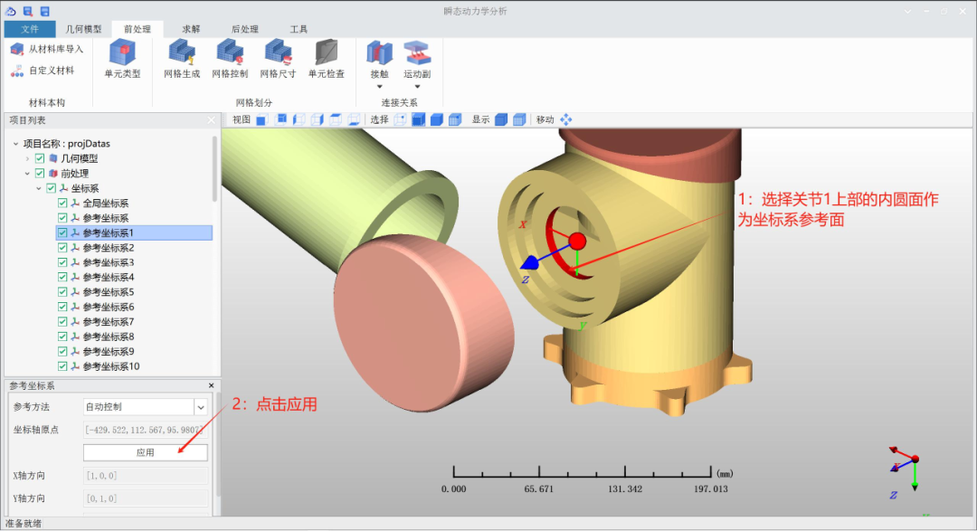Toggle the 参考坐标系3 checkbox
977x531 pixels.
click(x=62, y=262)
